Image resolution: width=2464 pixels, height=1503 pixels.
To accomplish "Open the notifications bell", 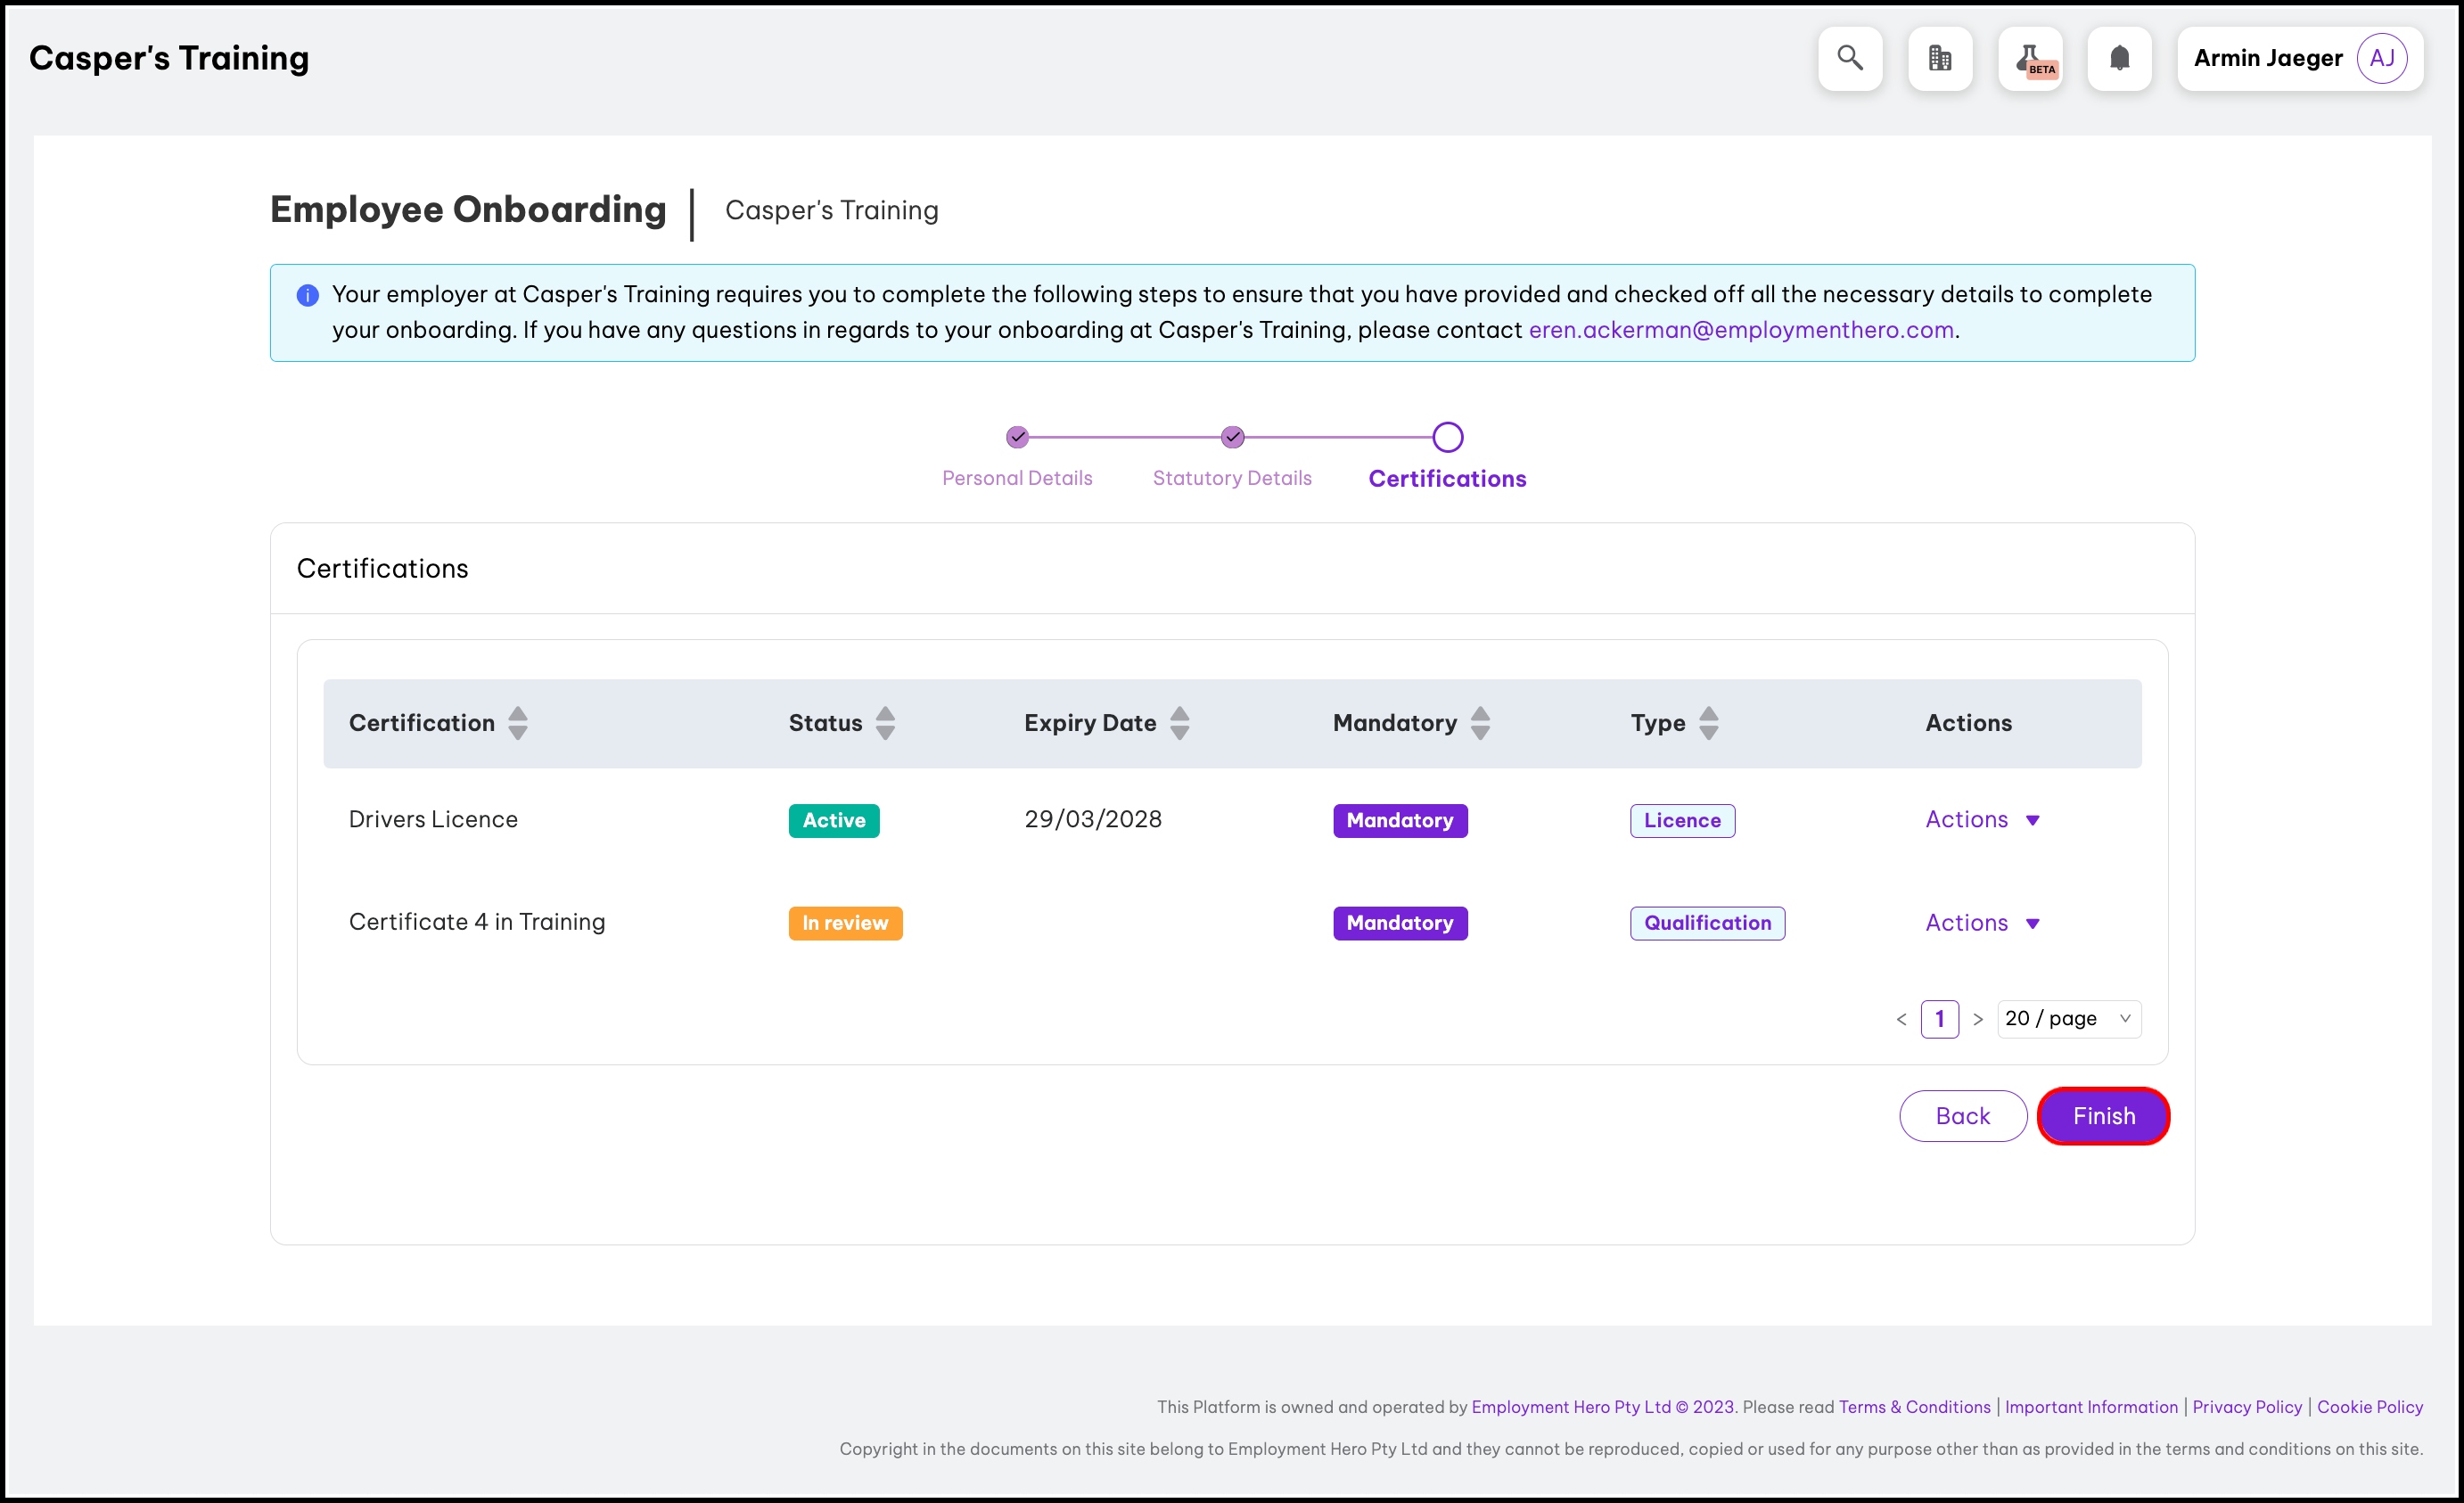I will (x=2119, y=58).
